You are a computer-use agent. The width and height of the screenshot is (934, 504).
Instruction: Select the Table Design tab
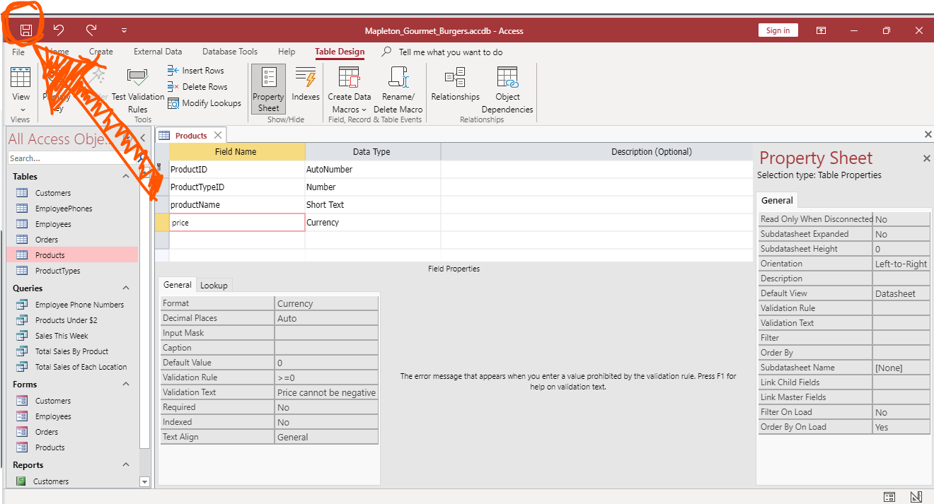[340, 52]
